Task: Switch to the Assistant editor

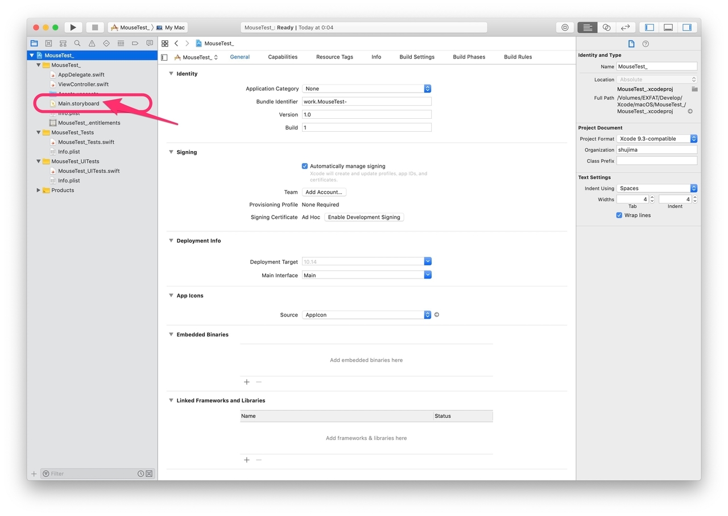Action: pos(606,27)
